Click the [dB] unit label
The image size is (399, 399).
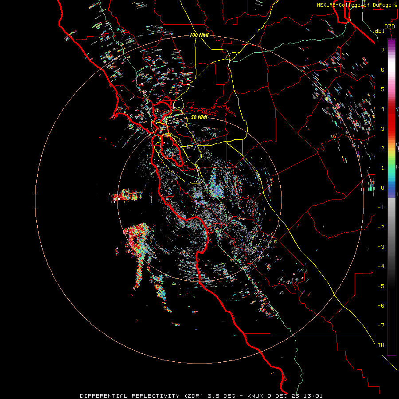coord(379,31)
